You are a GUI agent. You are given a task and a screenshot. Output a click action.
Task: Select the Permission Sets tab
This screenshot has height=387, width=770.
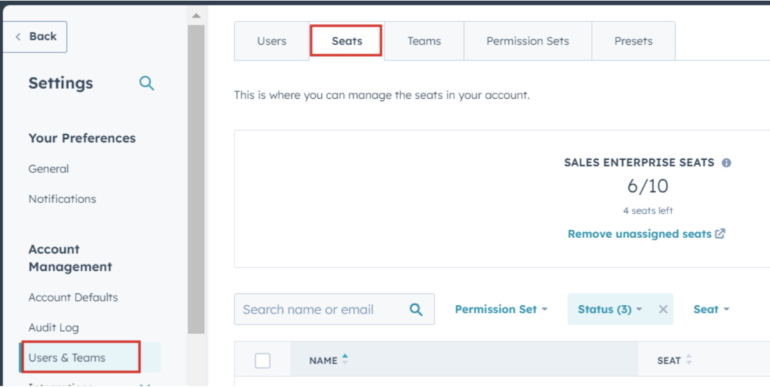527,41
